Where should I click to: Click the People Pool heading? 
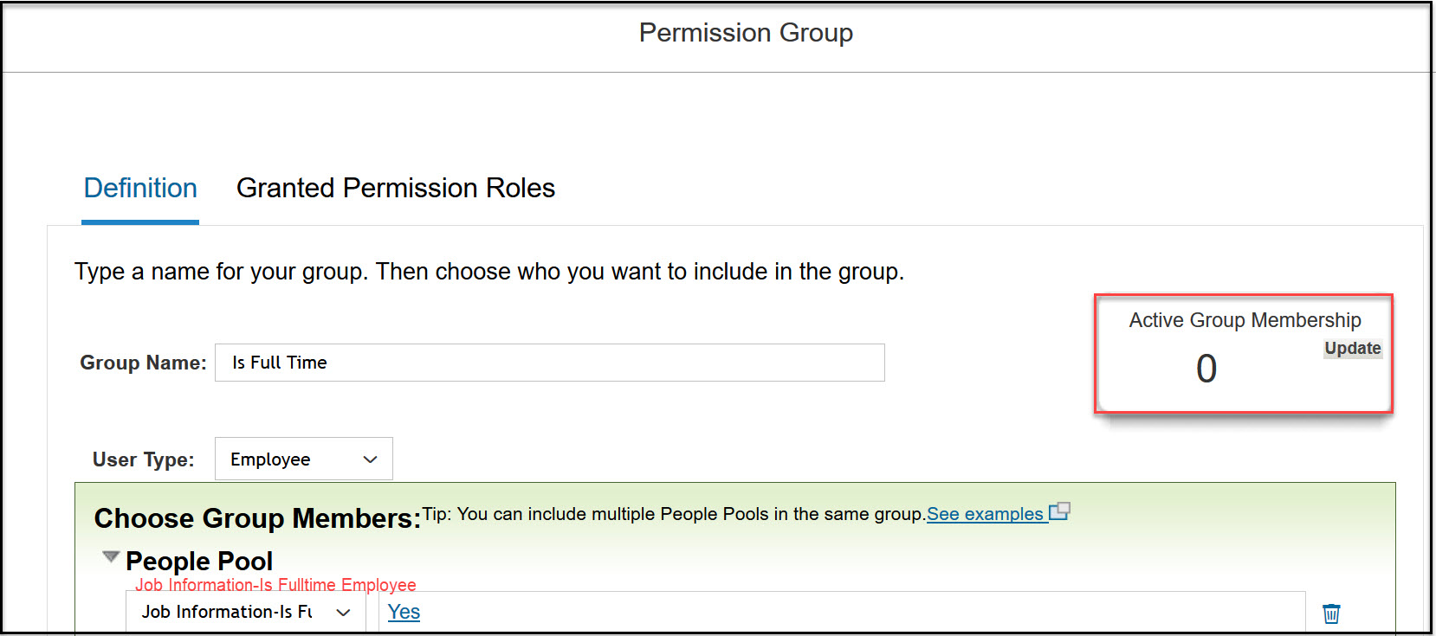[199, 561]
